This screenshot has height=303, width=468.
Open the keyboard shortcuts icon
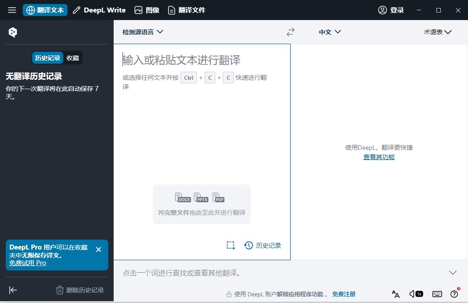(x=436, y=294)
